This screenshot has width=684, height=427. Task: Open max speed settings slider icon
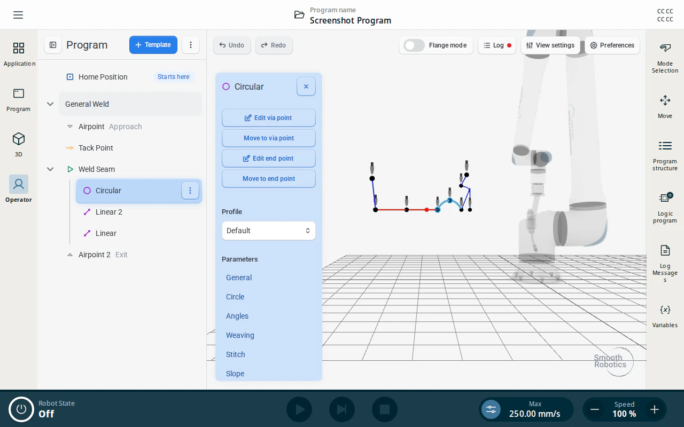[x=491, y=409]
